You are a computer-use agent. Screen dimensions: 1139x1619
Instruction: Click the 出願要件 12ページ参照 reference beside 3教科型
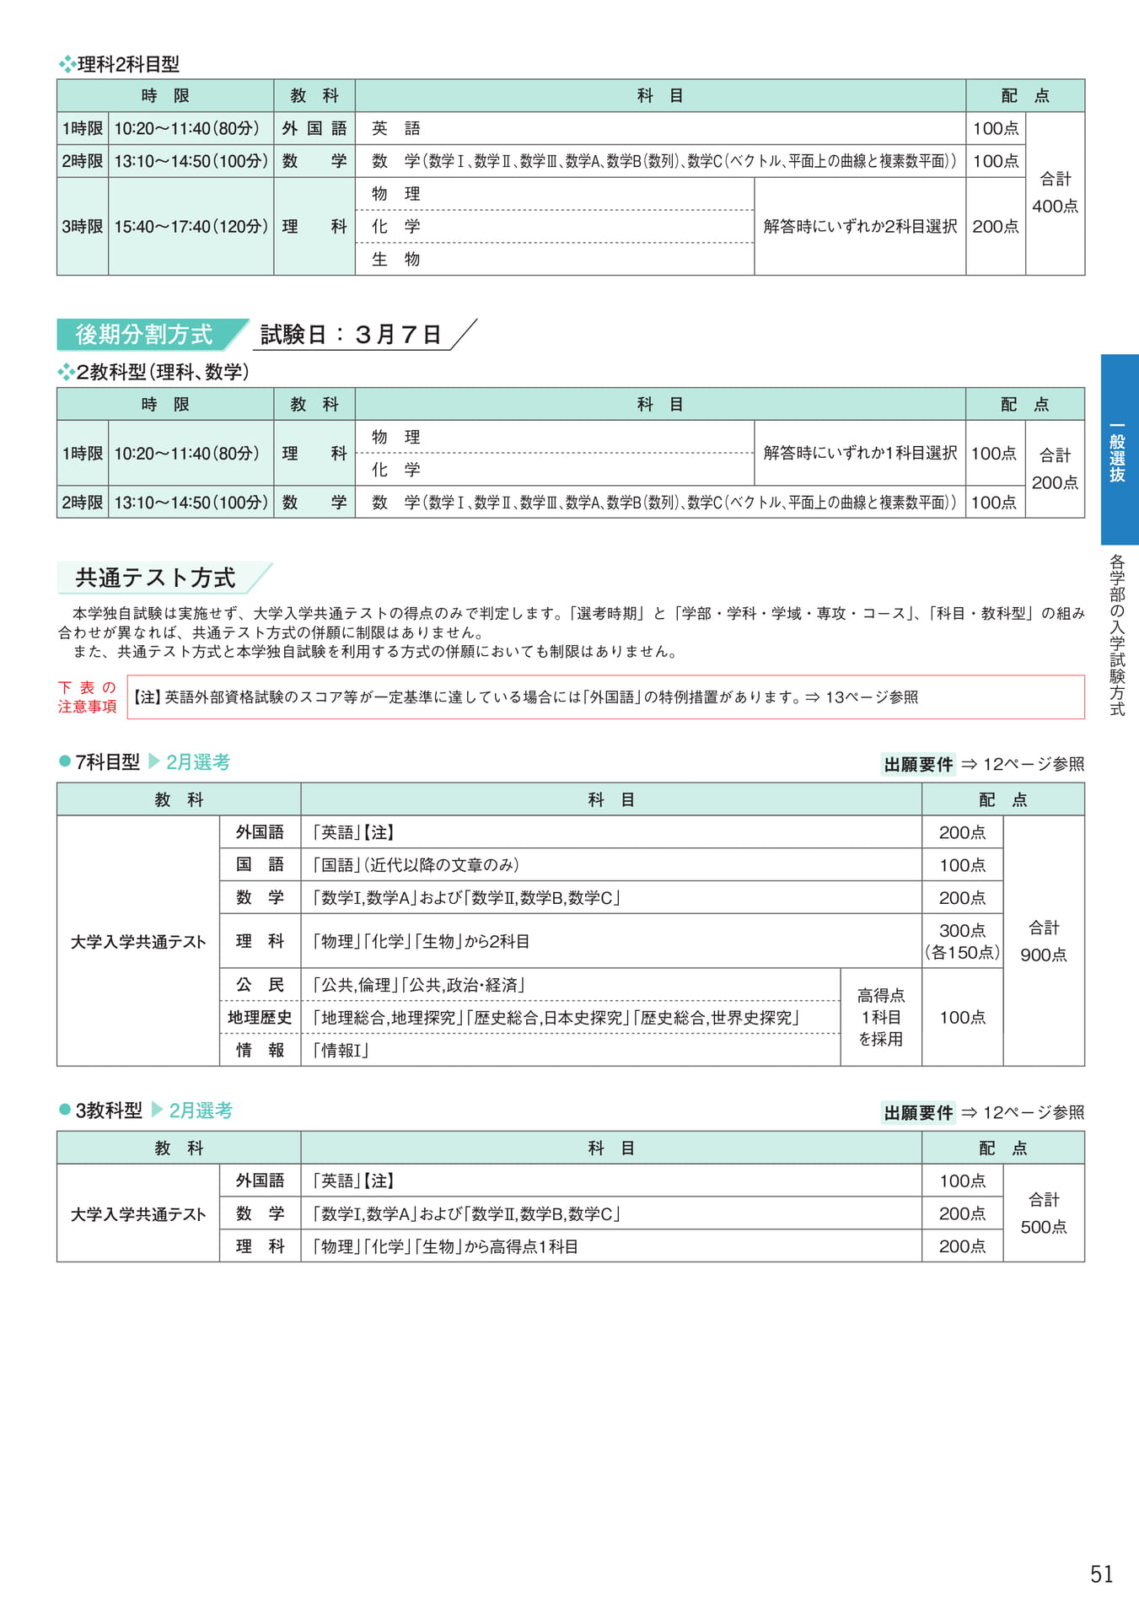(983, 1112)
